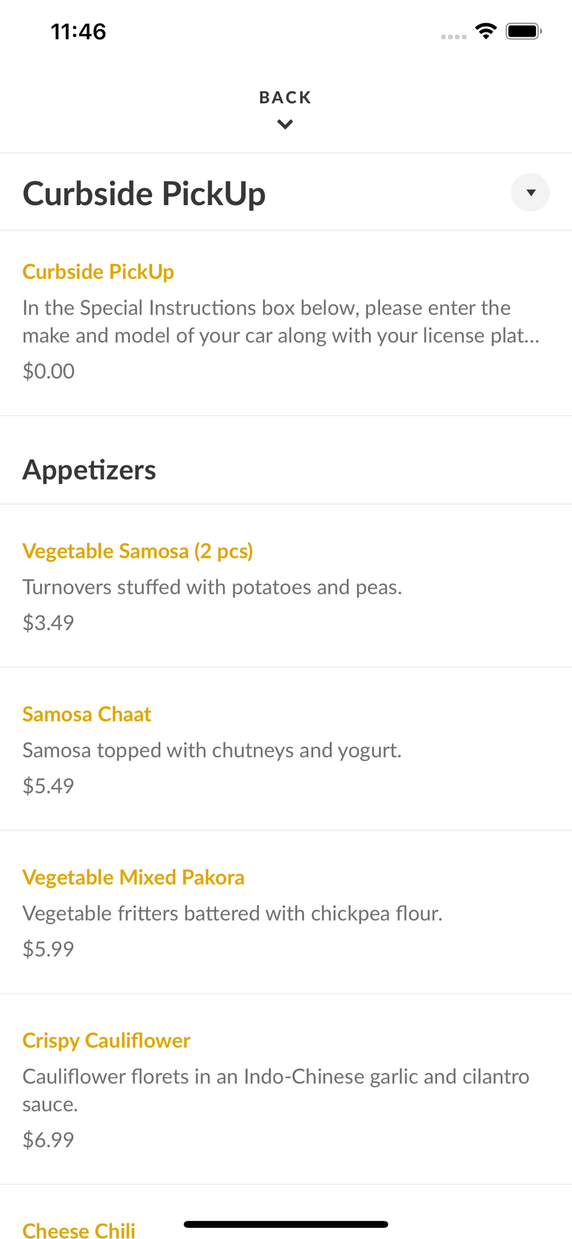This screenshot has height=1239, width=572.
Task: Tap the Vegetable fritters description text
Action: pyautogui.click(x=233, y=913)
